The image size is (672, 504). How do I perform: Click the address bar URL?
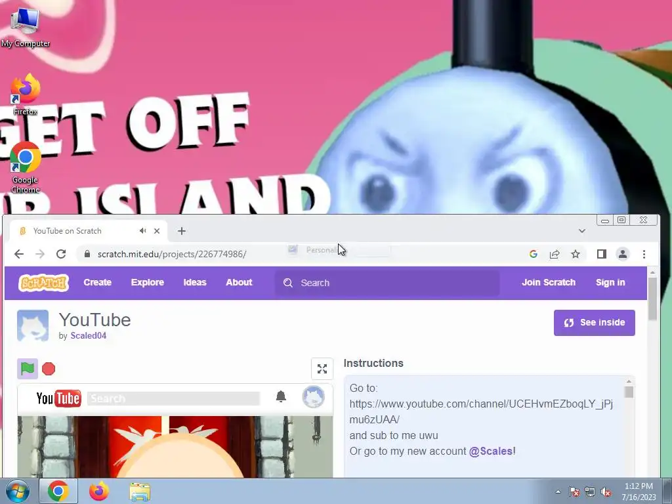(172, 254)
